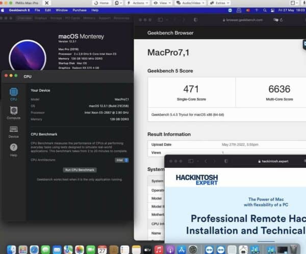Expand the TeamViewer Audio/Video dropdown
The width and height of the screenshot is (306, 254).
point(190,3)
